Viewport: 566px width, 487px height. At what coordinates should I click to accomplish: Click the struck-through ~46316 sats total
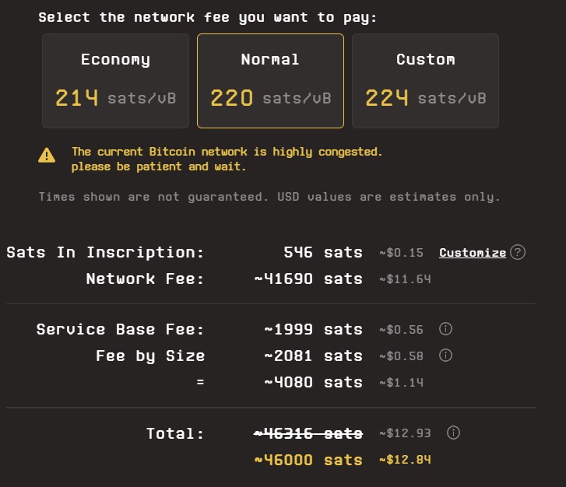(308, 433)
